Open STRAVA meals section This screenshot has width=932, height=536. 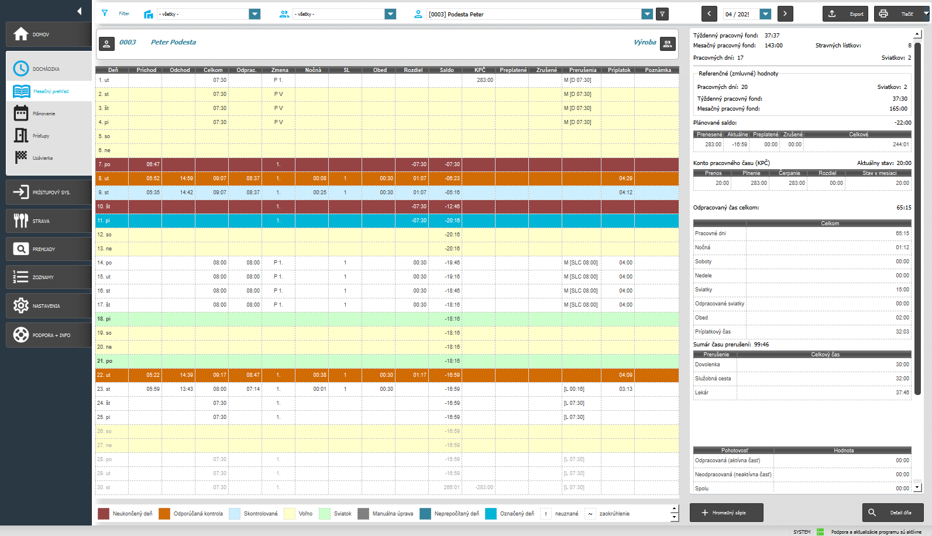pyautogui.click(x=49, y=221)
